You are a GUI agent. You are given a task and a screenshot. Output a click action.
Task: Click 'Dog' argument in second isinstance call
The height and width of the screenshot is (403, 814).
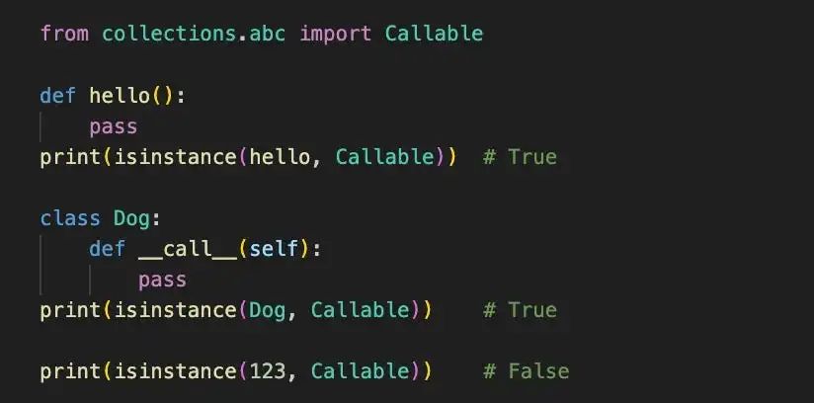268,310
